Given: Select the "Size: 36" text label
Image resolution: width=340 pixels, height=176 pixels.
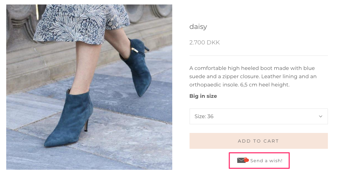Looking at the screenshot, I should [x=204, y=116].
